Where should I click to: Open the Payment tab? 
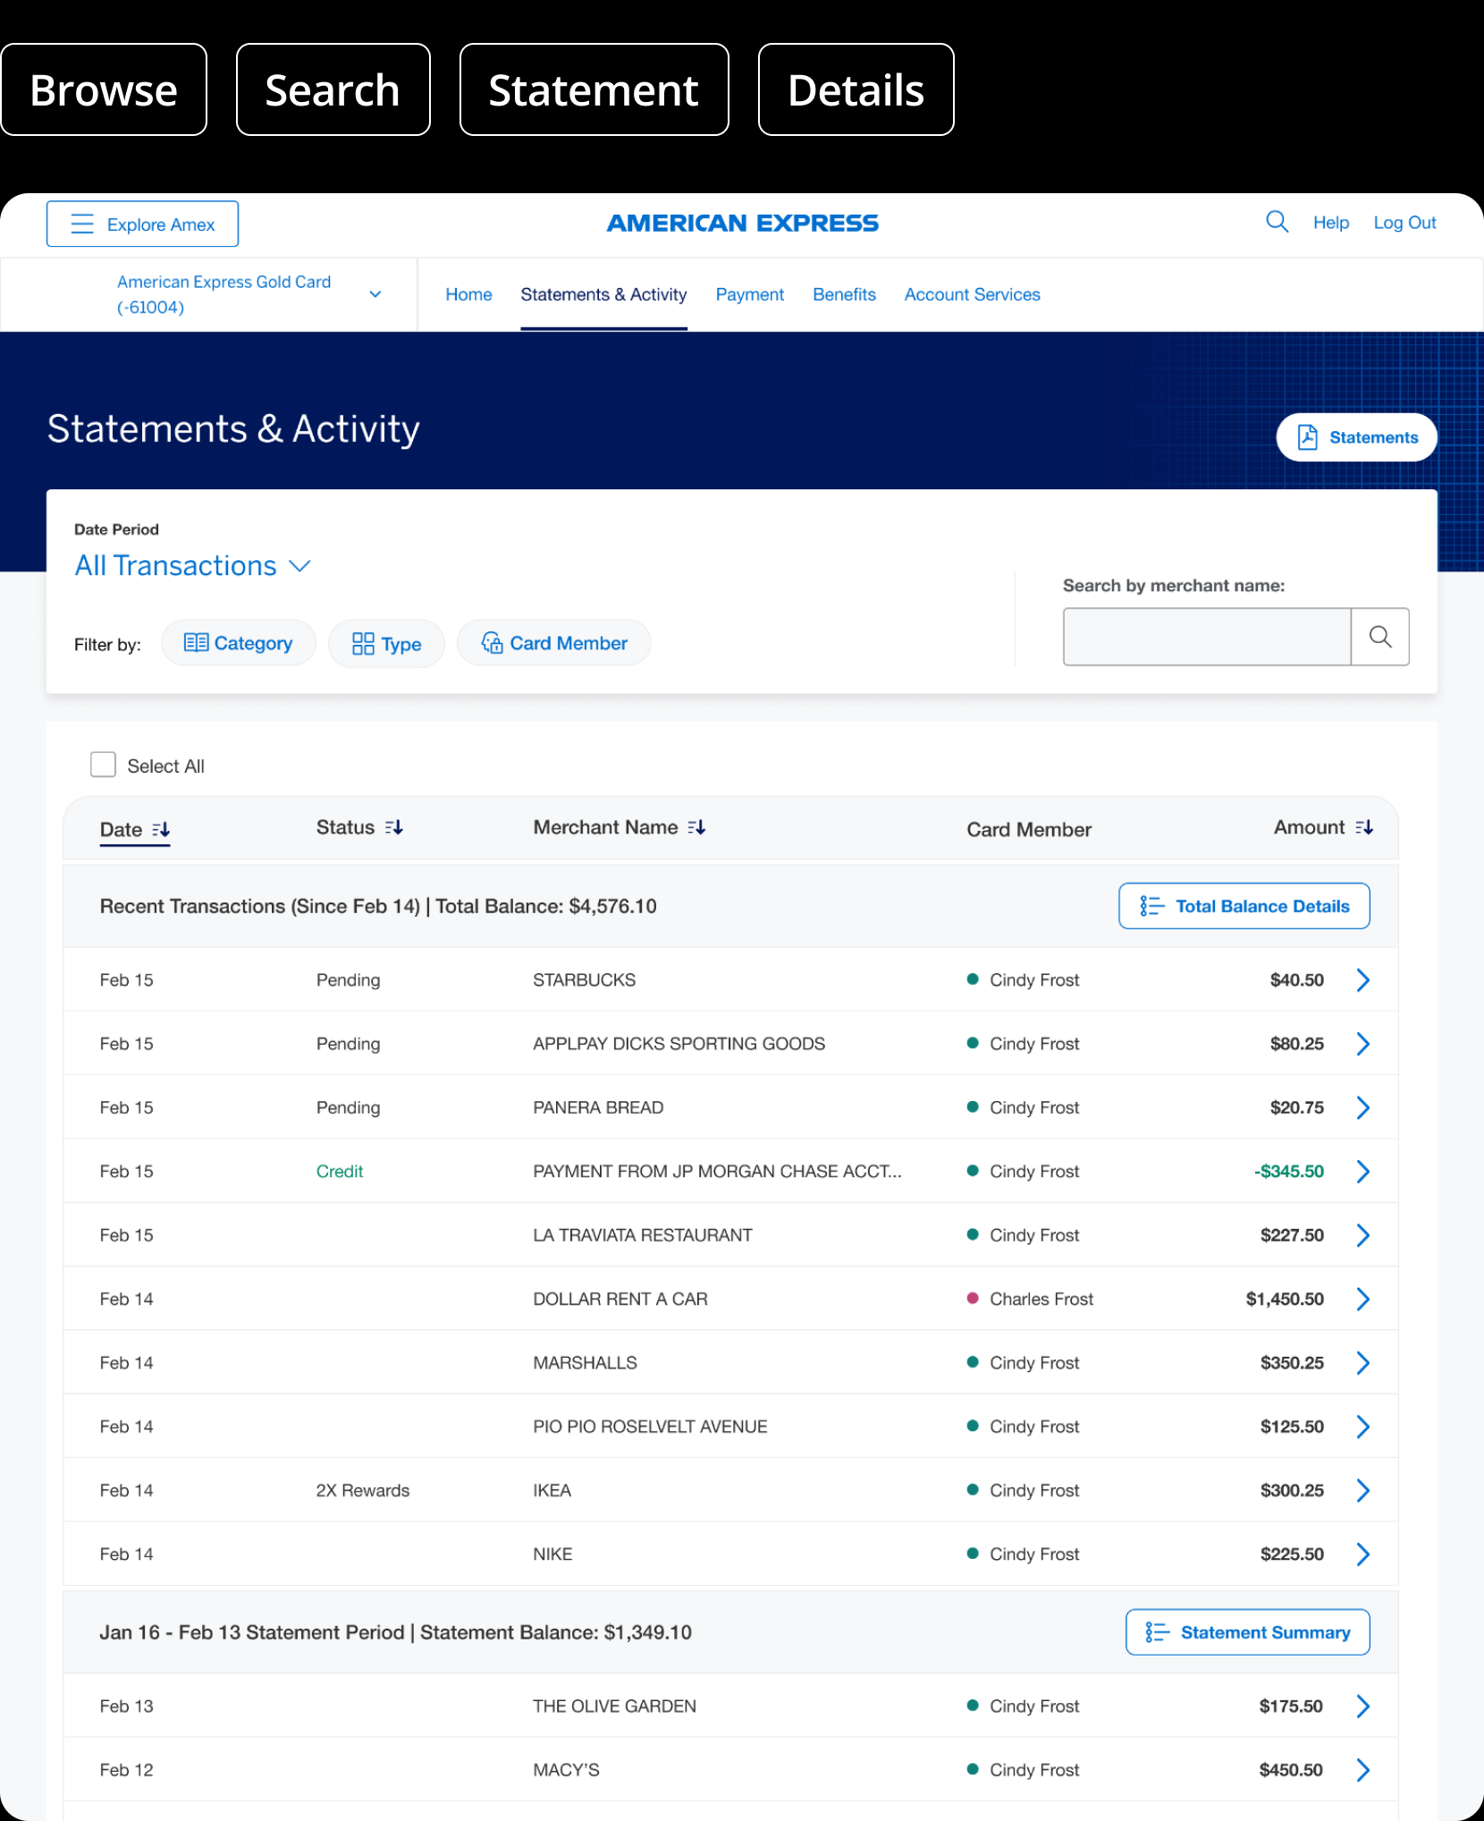click(749, 294)
